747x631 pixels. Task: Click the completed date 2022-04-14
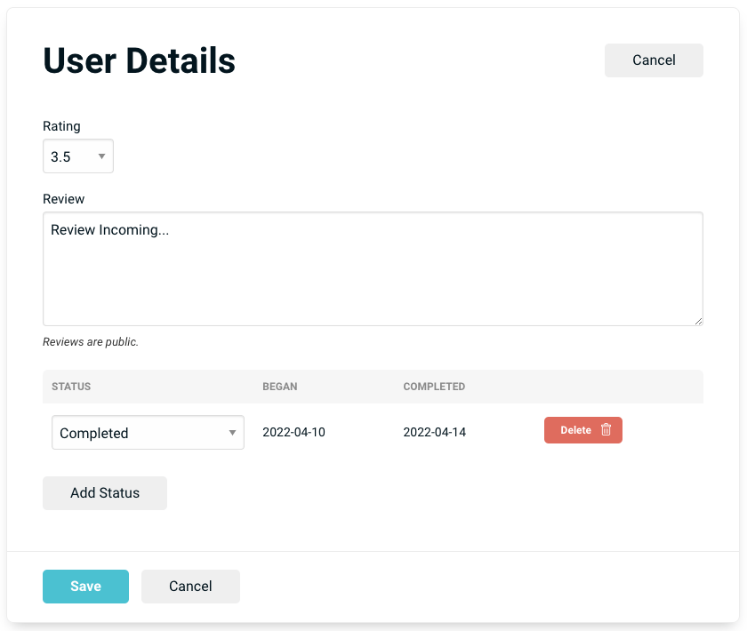(434, 433)
